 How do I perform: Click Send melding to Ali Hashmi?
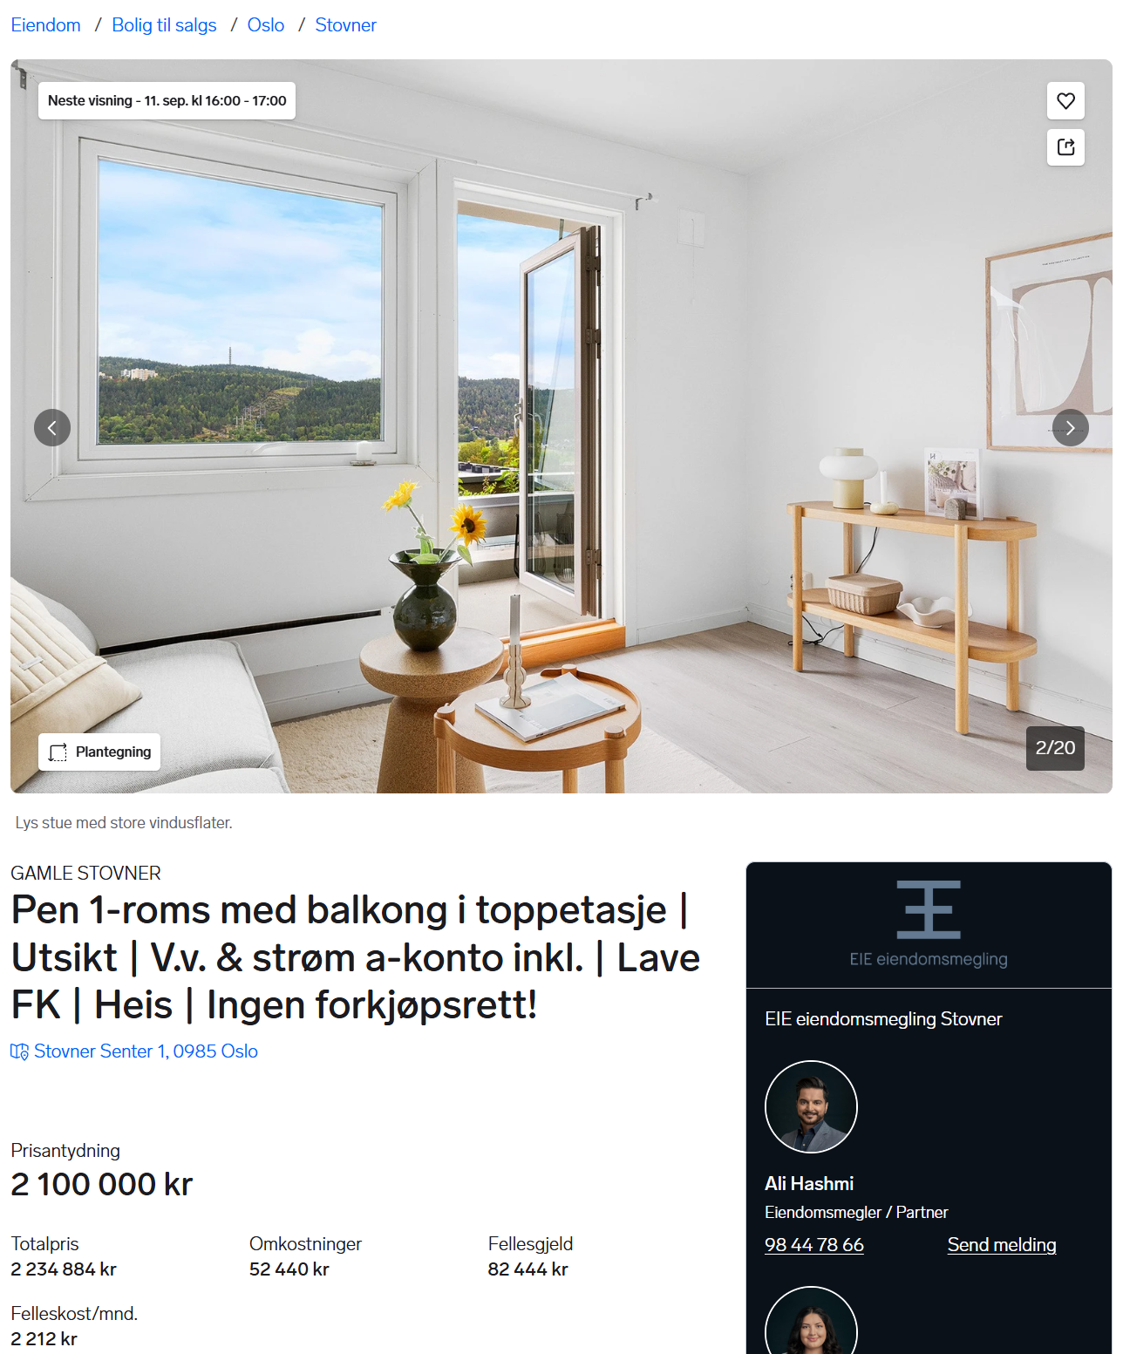[x=1002, y=1245]
